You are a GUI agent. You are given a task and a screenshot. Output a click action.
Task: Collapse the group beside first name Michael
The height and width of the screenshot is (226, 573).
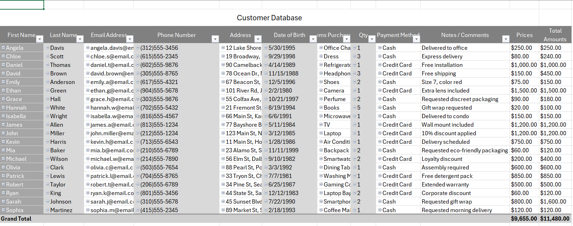point(3,158)
